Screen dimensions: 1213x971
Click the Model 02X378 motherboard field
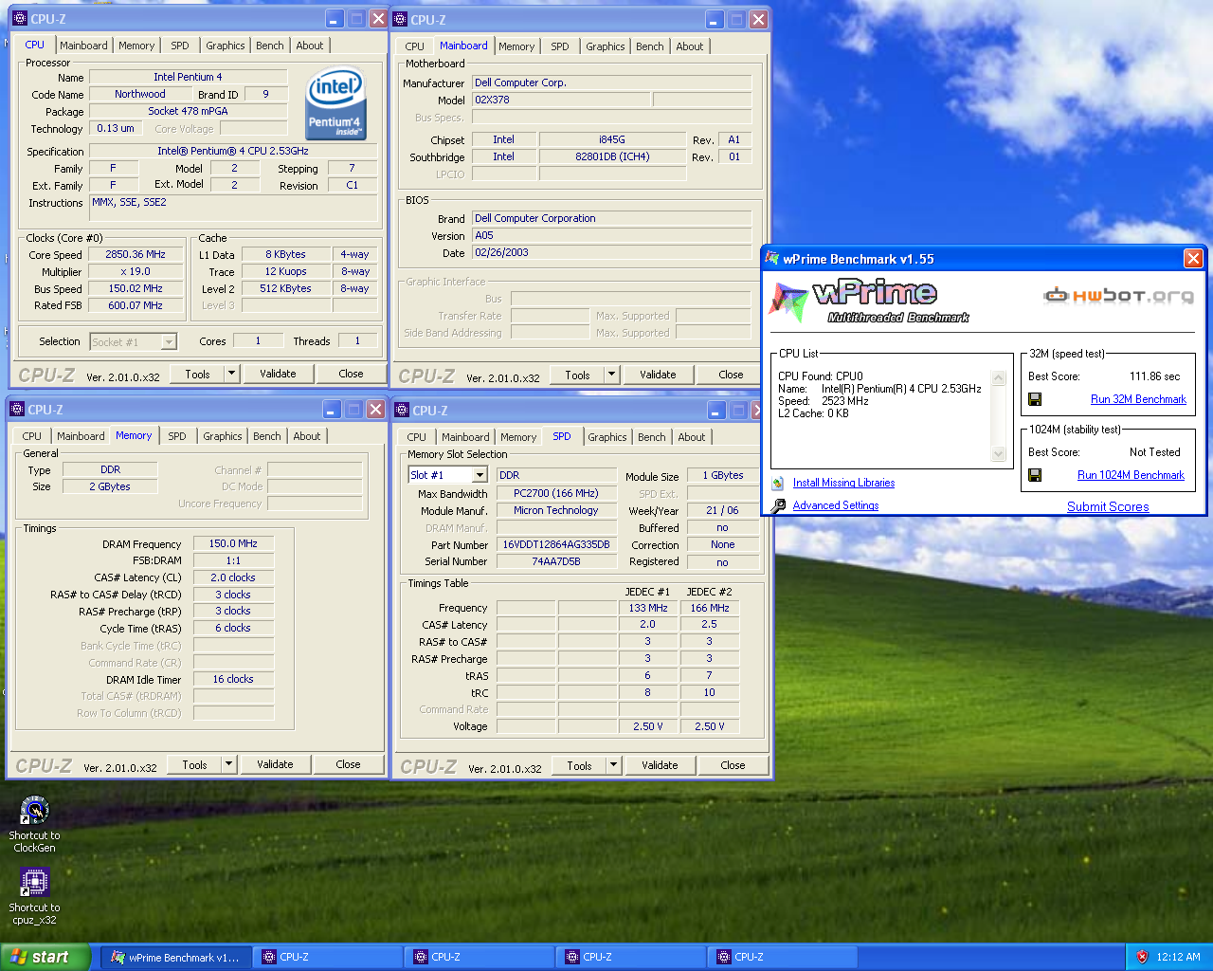pos(561,100)
